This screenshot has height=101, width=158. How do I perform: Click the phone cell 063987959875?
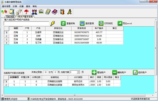(82, 32)
